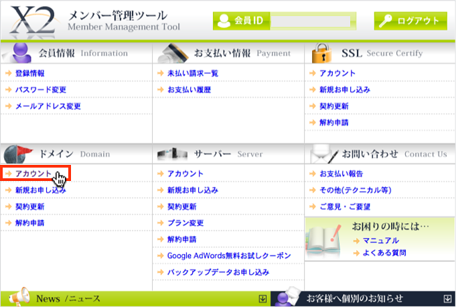The height and width of the screenshot is (307, 456).
Task: Click the megaphone News icon
Action: (19, 298)
